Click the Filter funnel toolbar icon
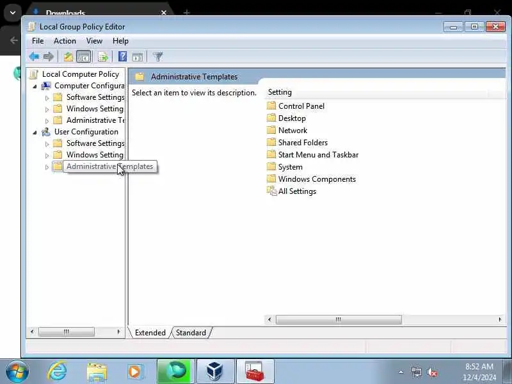512x384 pixels. pyautogui.click(x=157, y=57)
